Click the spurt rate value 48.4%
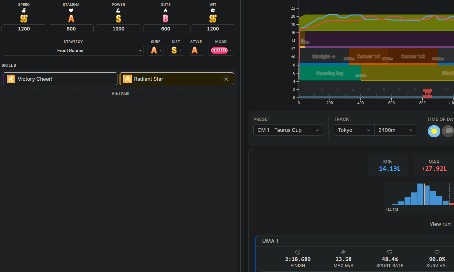454x272 pixels. (x=390, y=259)
